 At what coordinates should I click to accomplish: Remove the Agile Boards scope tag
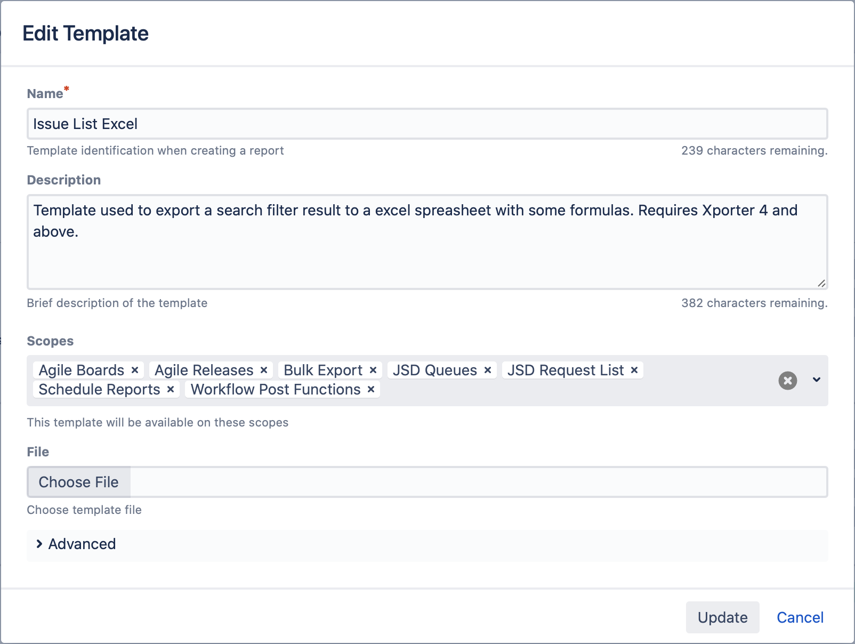pos(135,370)
